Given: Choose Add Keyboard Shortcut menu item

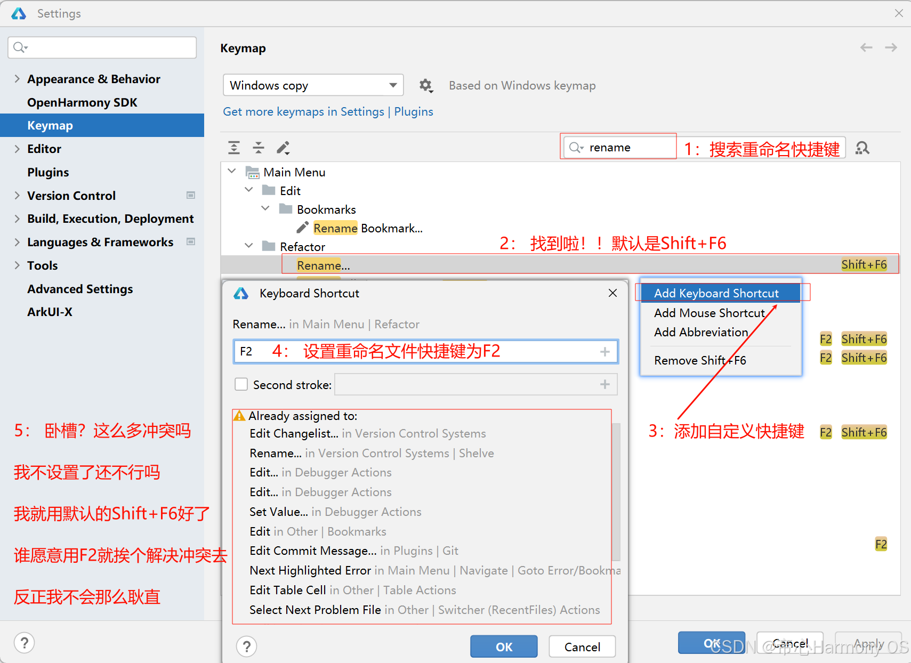Looking at the screenshot, I should pos(721,293).
